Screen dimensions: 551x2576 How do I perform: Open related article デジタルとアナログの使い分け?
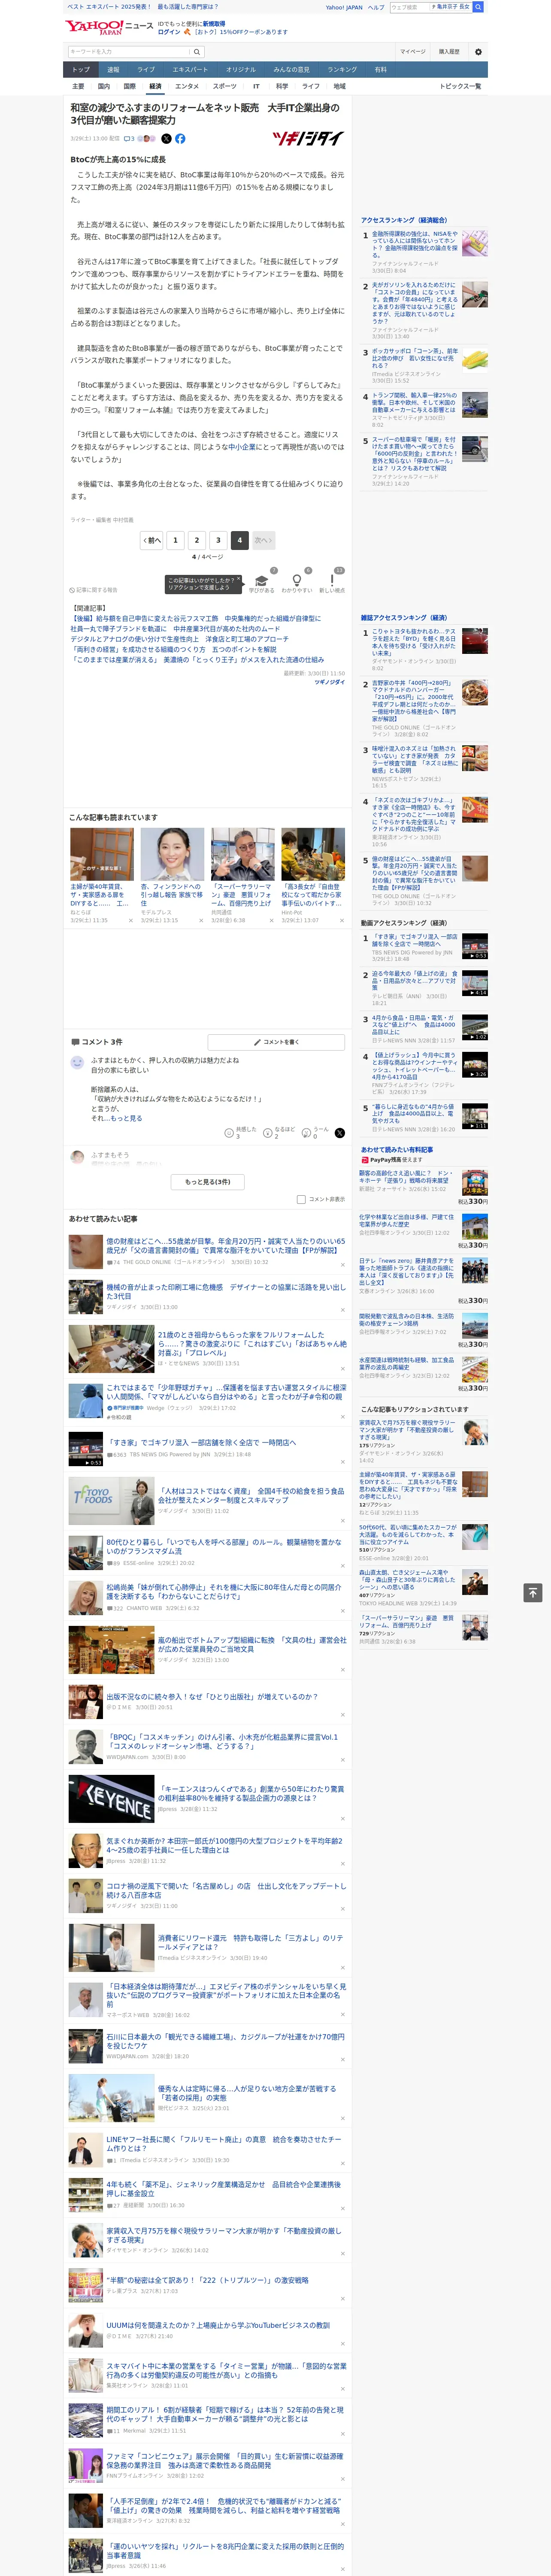(x=179, y=639)
